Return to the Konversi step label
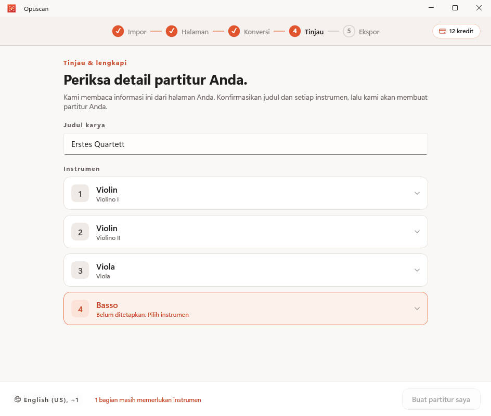 click(x=257, y=32)
